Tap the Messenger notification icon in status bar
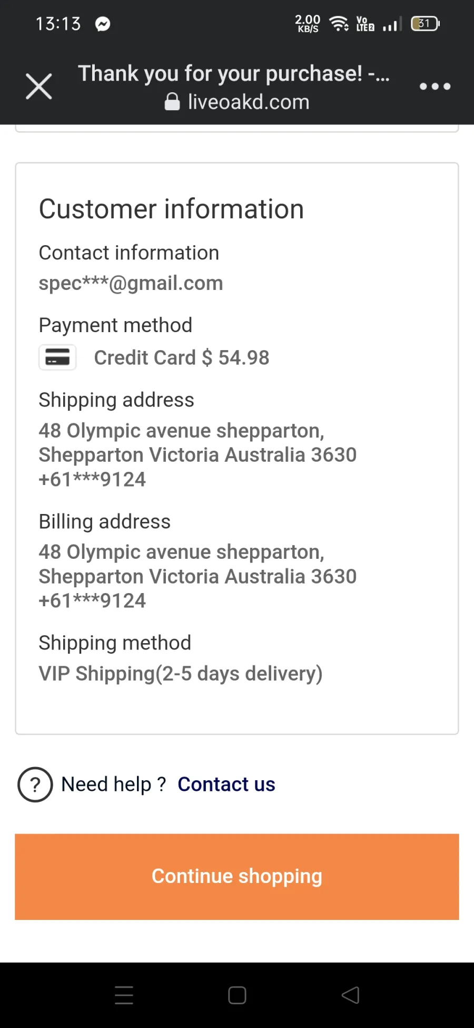This screenshot has height=1028, width=474. pos(103,24)
